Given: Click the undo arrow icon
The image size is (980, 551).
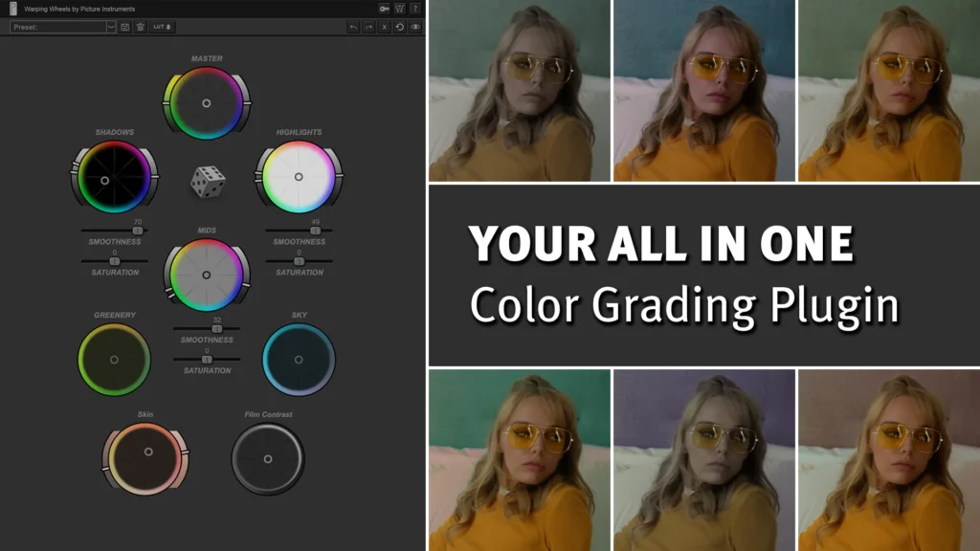Looking at the screenshot, I should (353, 27).
